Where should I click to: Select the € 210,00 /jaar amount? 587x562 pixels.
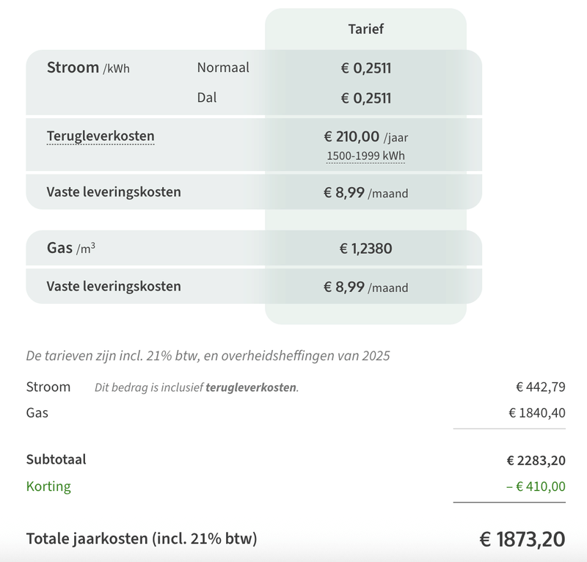tap(365, 136)
